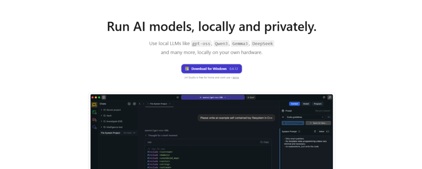Open the yellow Chat sidebar icon
The image size is (422, 169).
point(94,105)
